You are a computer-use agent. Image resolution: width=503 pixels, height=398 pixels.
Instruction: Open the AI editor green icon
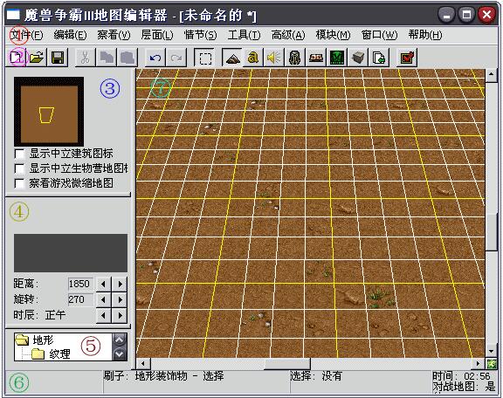pyautogui.click(x=337, y=58)
